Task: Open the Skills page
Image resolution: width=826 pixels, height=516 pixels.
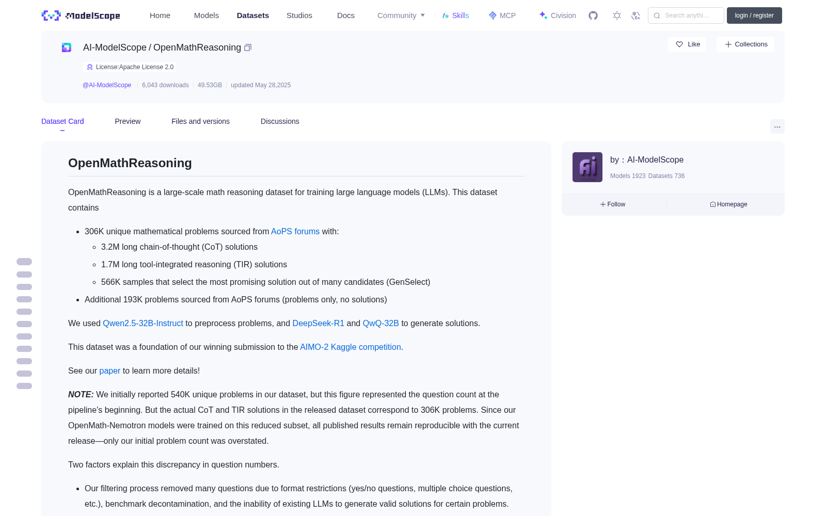Action: click(x=455, y=15)
